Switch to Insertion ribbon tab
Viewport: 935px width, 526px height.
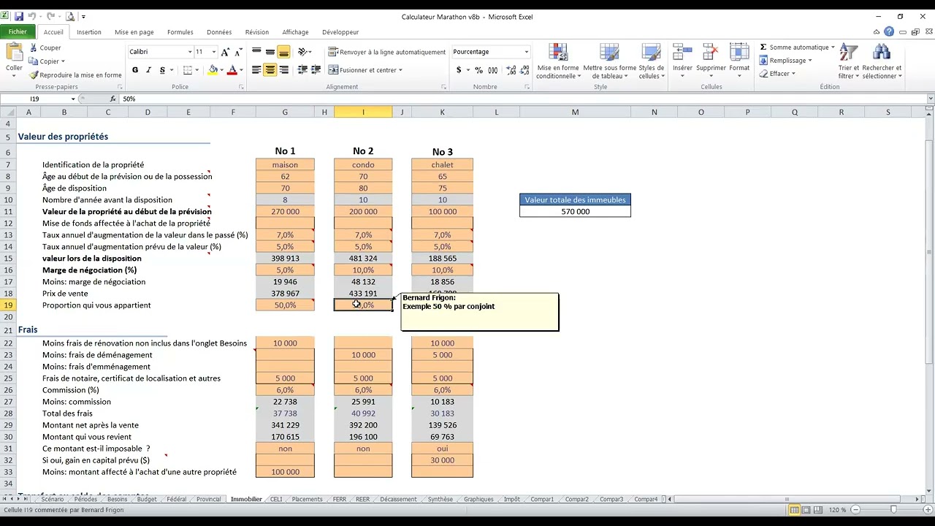coord(89,32)
